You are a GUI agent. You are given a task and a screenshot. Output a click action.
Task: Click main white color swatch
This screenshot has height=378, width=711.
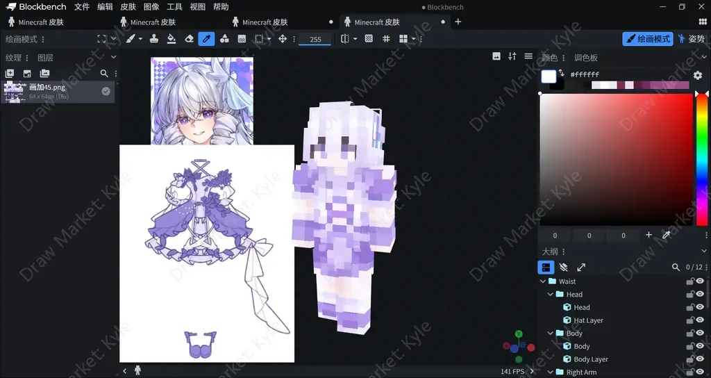tap(549, 76)
